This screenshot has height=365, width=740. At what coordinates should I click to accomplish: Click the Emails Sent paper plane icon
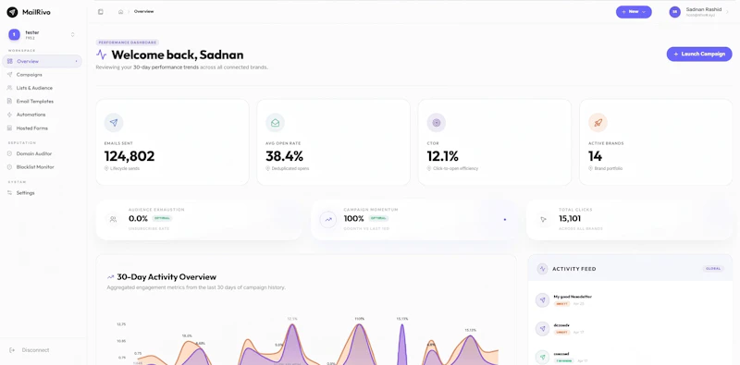point(114,123)
